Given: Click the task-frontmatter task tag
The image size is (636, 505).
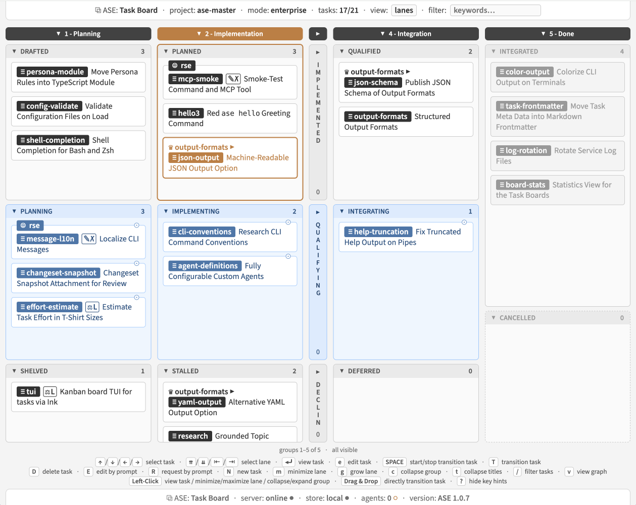Looking at the screenshot, I should click(x=531, y=106).
